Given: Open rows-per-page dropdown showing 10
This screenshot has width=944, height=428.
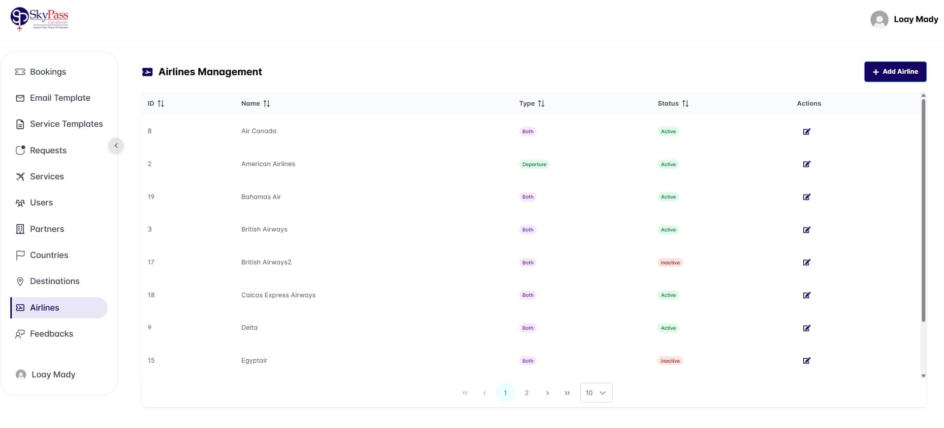Looking at the screenshot, I should click(x=596, y=393).
